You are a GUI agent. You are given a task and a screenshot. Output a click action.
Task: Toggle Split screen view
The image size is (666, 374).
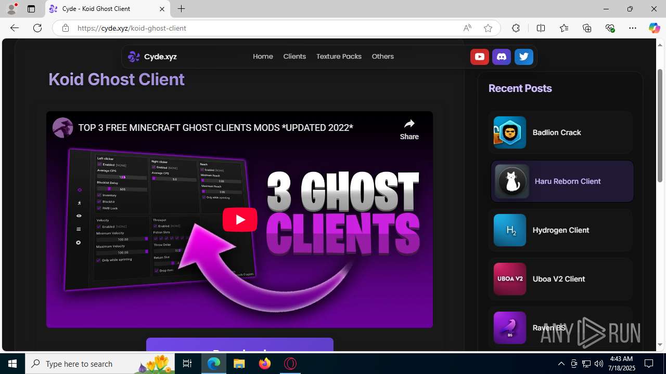pos(541,28)
